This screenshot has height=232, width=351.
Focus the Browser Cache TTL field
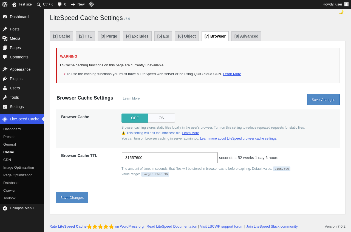coord(170,158)
